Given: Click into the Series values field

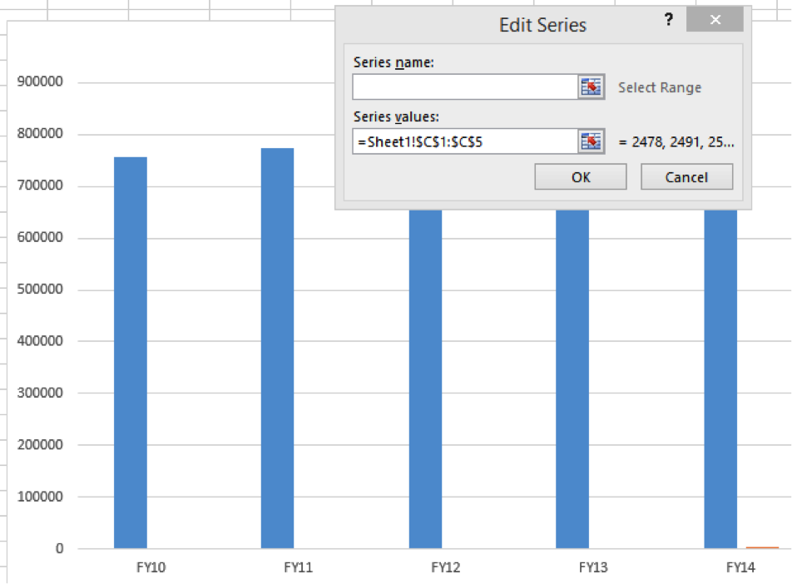Looking at the screenshot, I should 465,141.
